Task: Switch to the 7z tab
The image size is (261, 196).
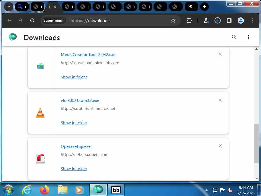Action: (x=191, y=7)
